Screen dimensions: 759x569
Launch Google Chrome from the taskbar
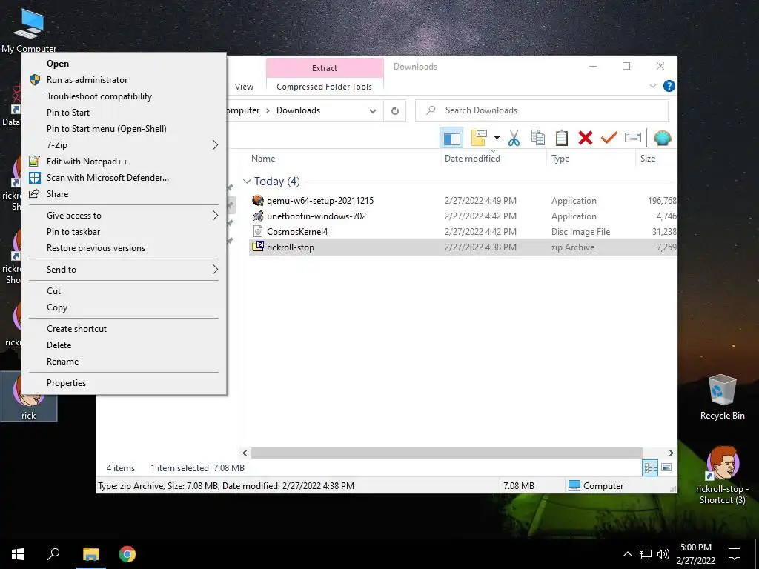[127, 554]
